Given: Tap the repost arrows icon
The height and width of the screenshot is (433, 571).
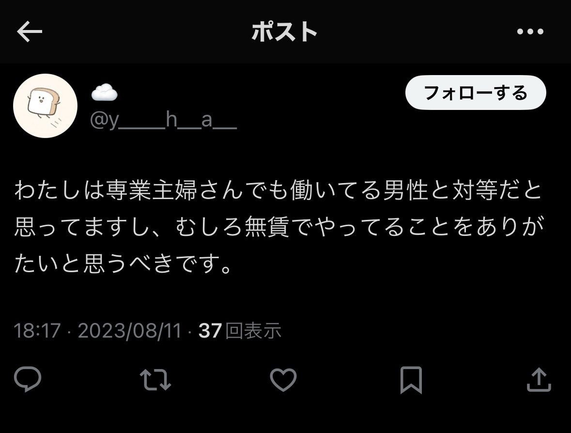Looking at the screenshot, I should click(x=155, y=380).
